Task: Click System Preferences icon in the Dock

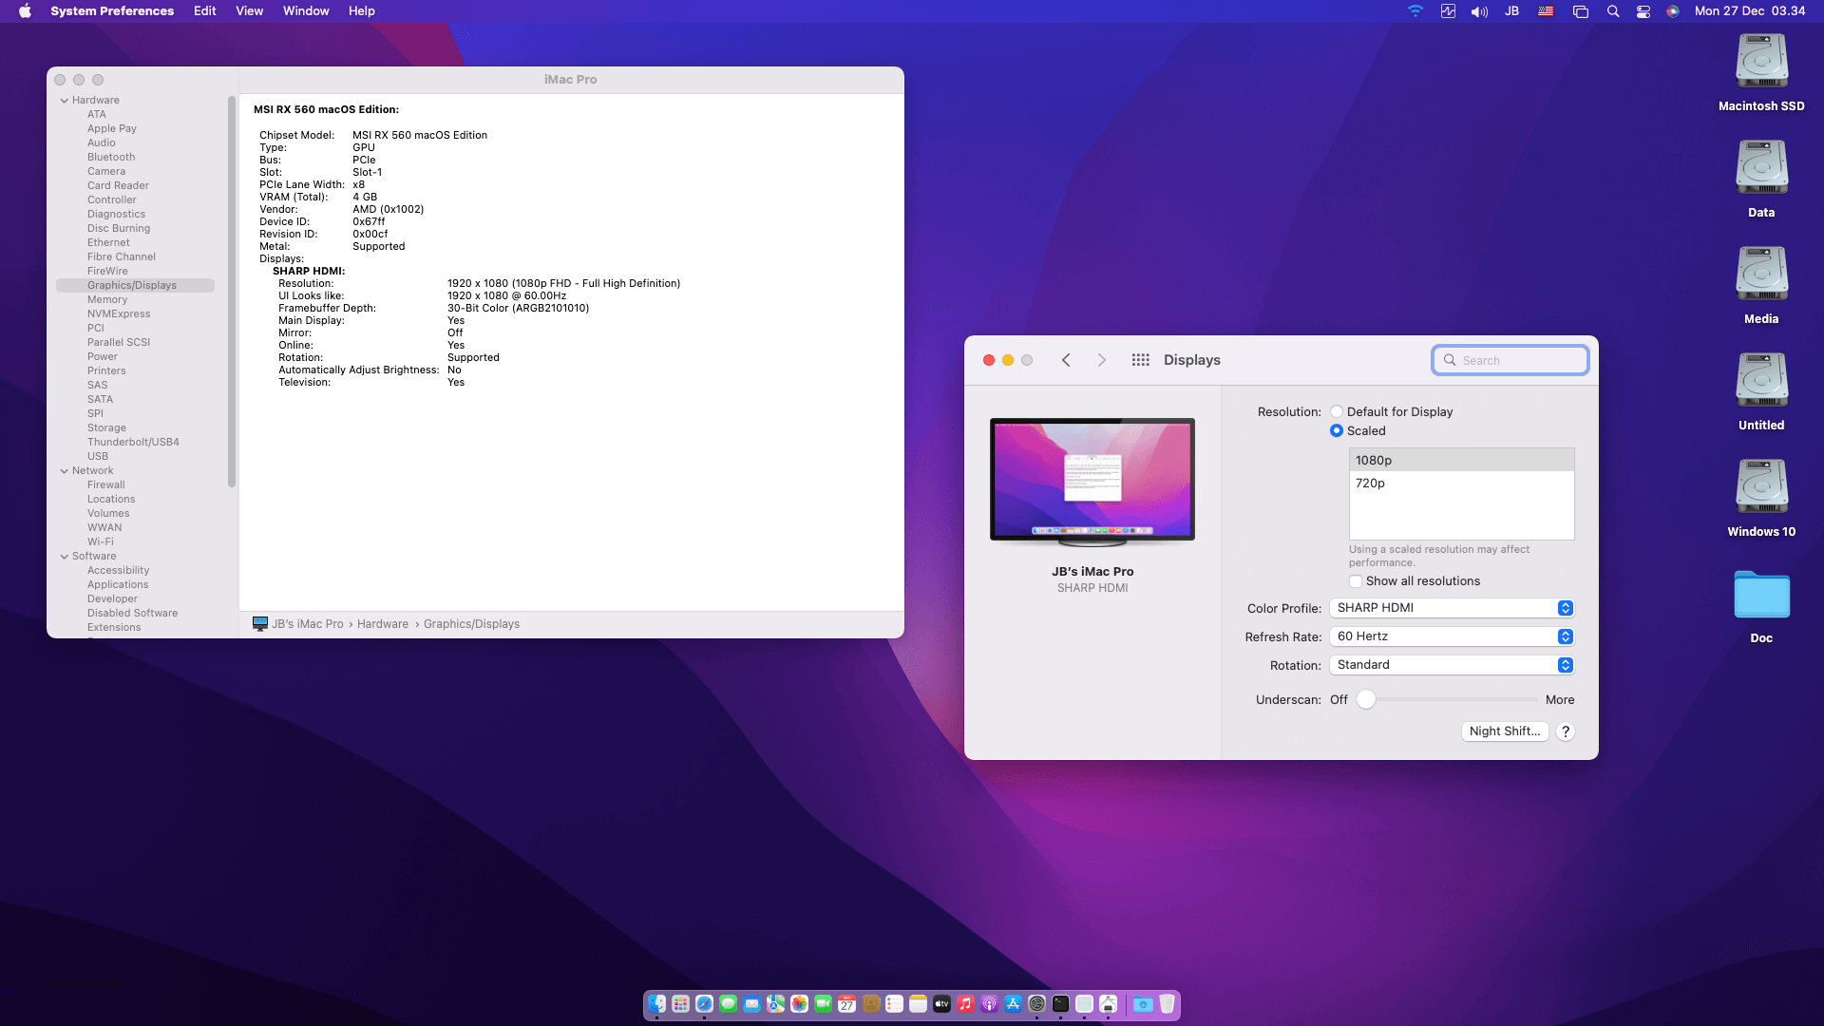Action: click(x=1037, y=1004)
